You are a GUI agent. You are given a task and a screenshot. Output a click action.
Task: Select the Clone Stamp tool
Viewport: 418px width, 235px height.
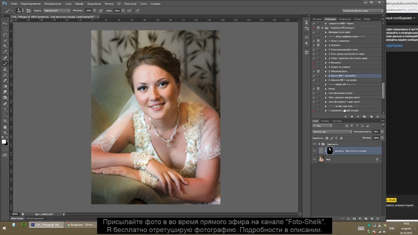(x=5, y=70)
